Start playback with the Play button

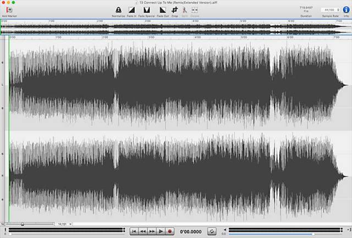click(161, 231)
